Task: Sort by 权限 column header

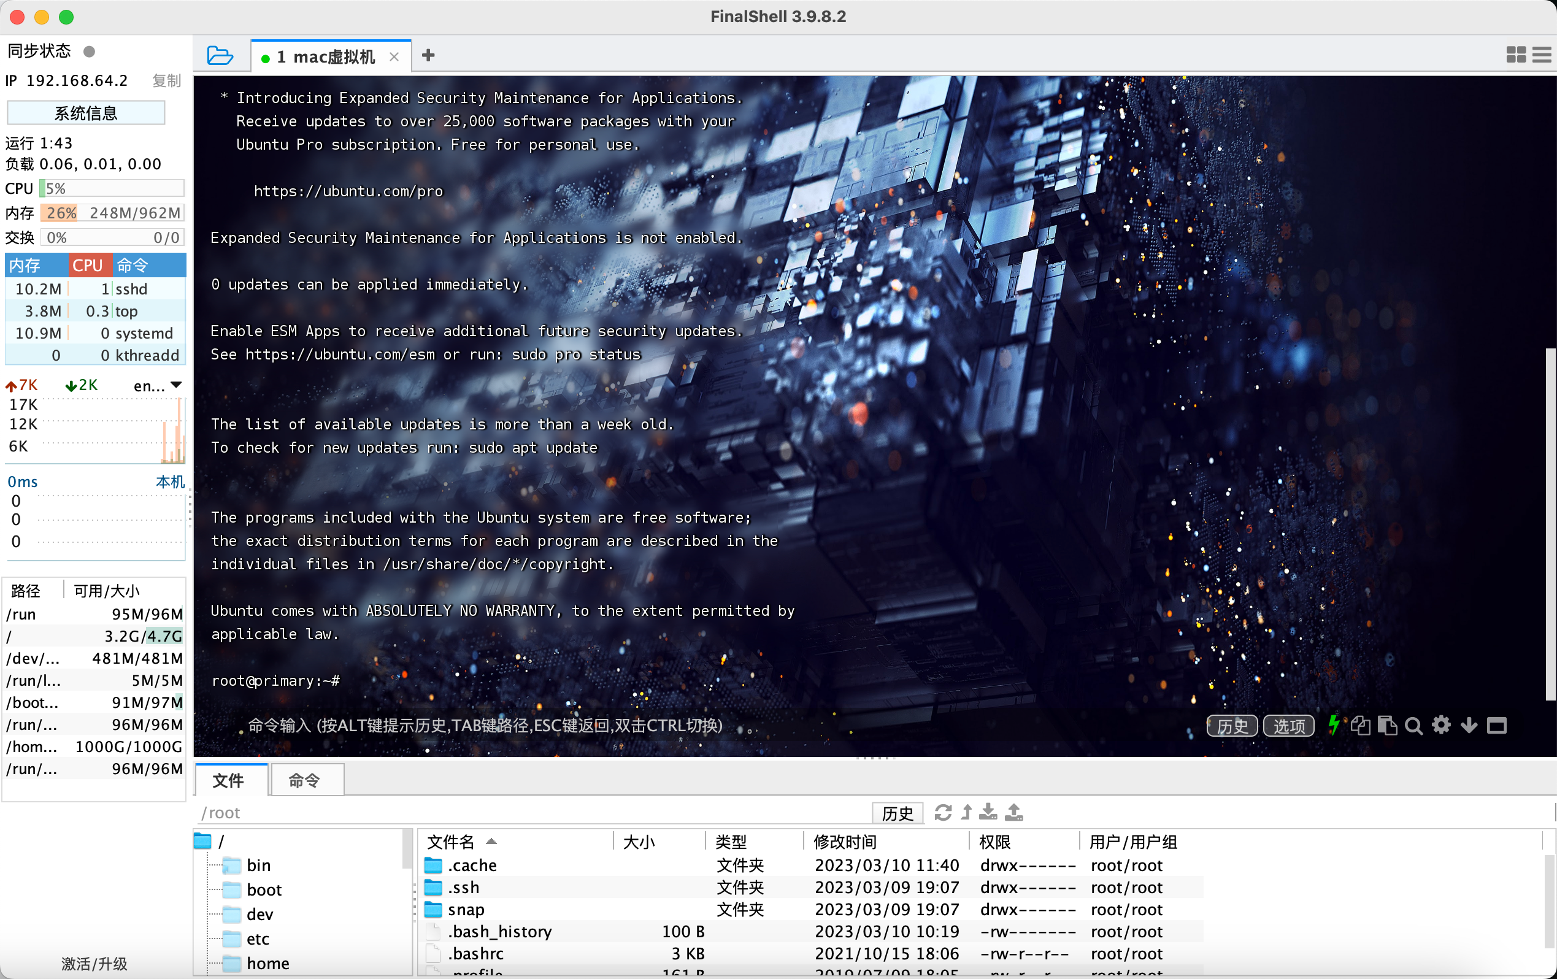Action: (1025, 841)
